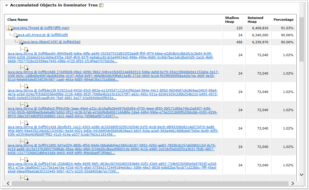Click the horizontal scrollbar track
This screenshot has width=309, height=190.
coord(150,183)
